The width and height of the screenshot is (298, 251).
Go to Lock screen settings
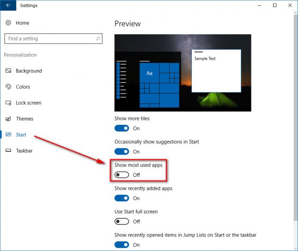click(28, 103)
